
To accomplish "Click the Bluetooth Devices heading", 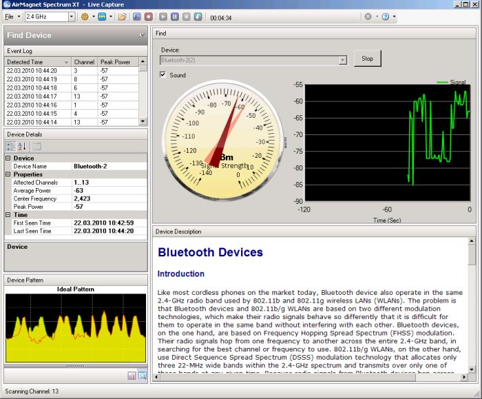I will [210, 252].
